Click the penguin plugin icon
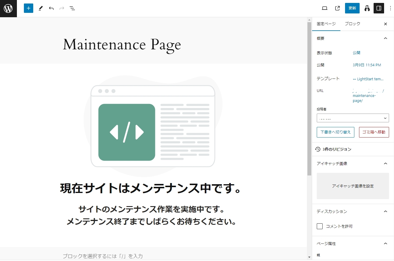Viewport: 394px width, 261px height. coord(367,8)
